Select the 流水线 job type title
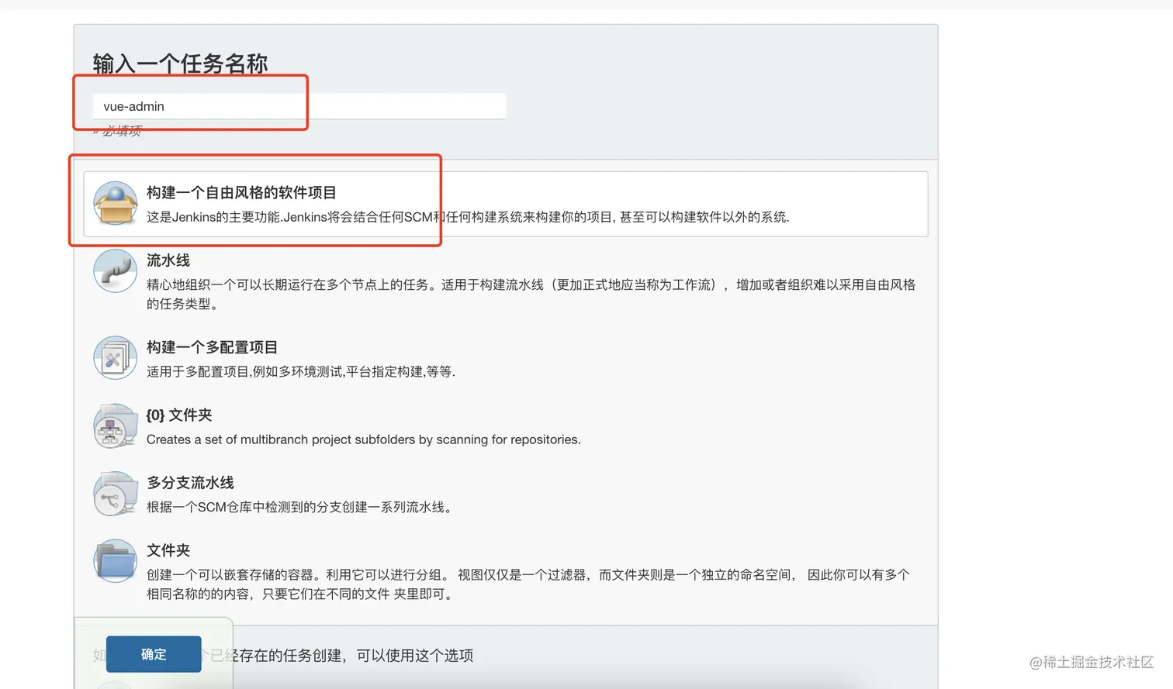 click(168, 260)
